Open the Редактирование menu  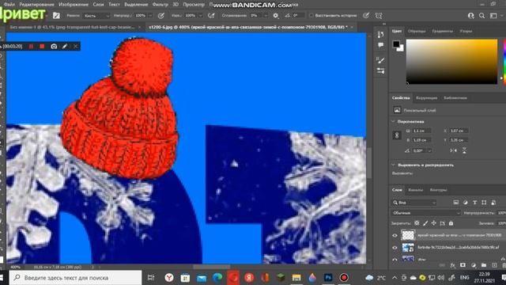[x=36, y=5]
